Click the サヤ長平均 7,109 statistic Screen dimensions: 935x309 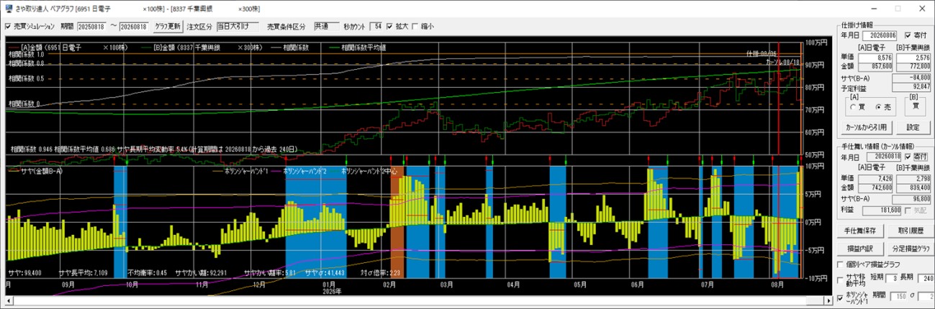(83, 273)
